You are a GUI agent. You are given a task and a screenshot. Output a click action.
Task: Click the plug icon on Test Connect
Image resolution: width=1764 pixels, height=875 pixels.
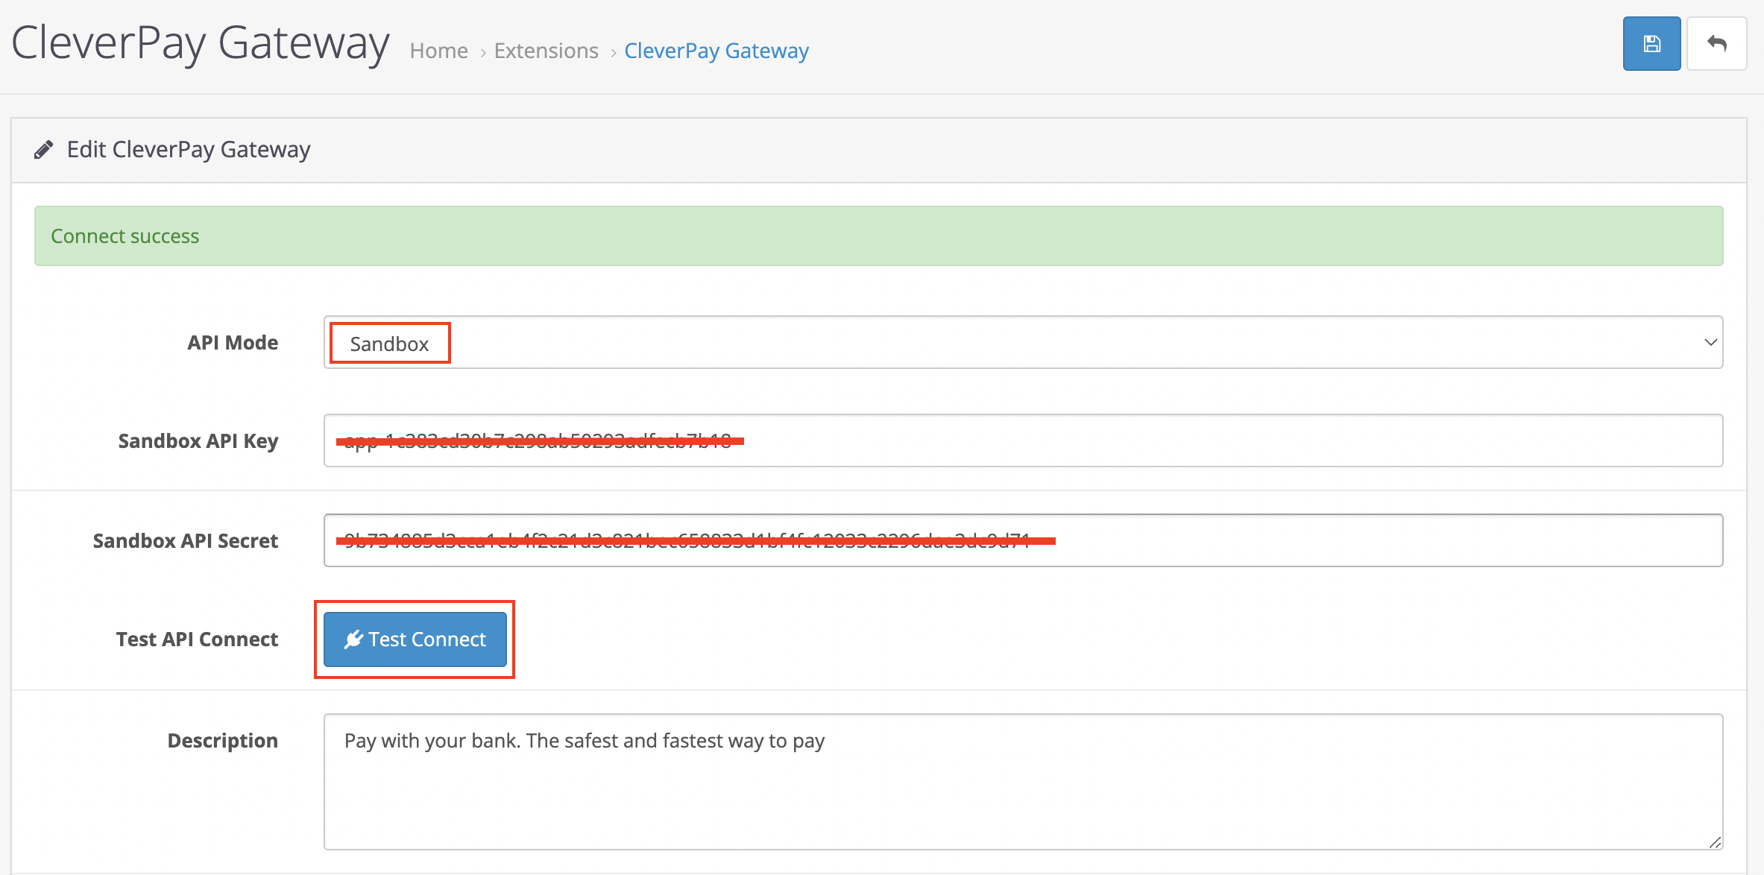pyautogui.click(x=353, y=639)
